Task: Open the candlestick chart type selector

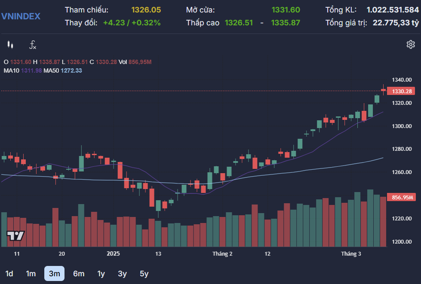Action: click(11, 45)
